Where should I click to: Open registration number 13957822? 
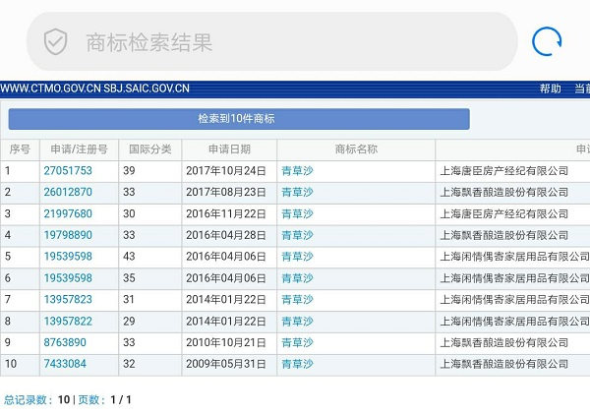68,322
